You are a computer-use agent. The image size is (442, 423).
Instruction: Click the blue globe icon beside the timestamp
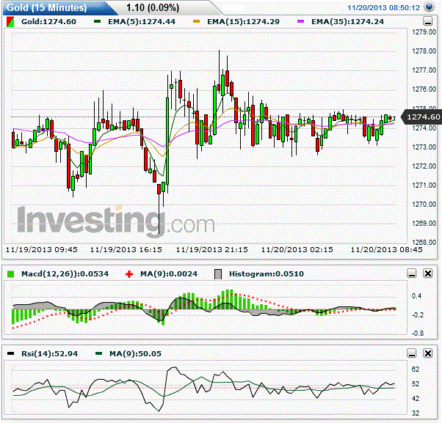point(429,7)
